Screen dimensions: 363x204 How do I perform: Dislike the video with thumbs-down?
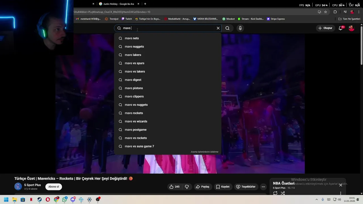187,187
